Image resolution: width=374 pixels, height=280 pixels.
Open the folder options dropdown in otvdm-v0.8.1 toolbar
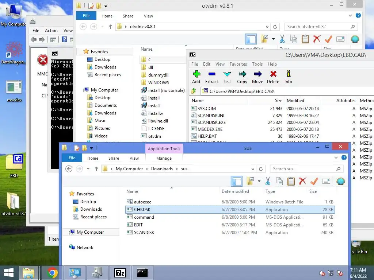273,39
